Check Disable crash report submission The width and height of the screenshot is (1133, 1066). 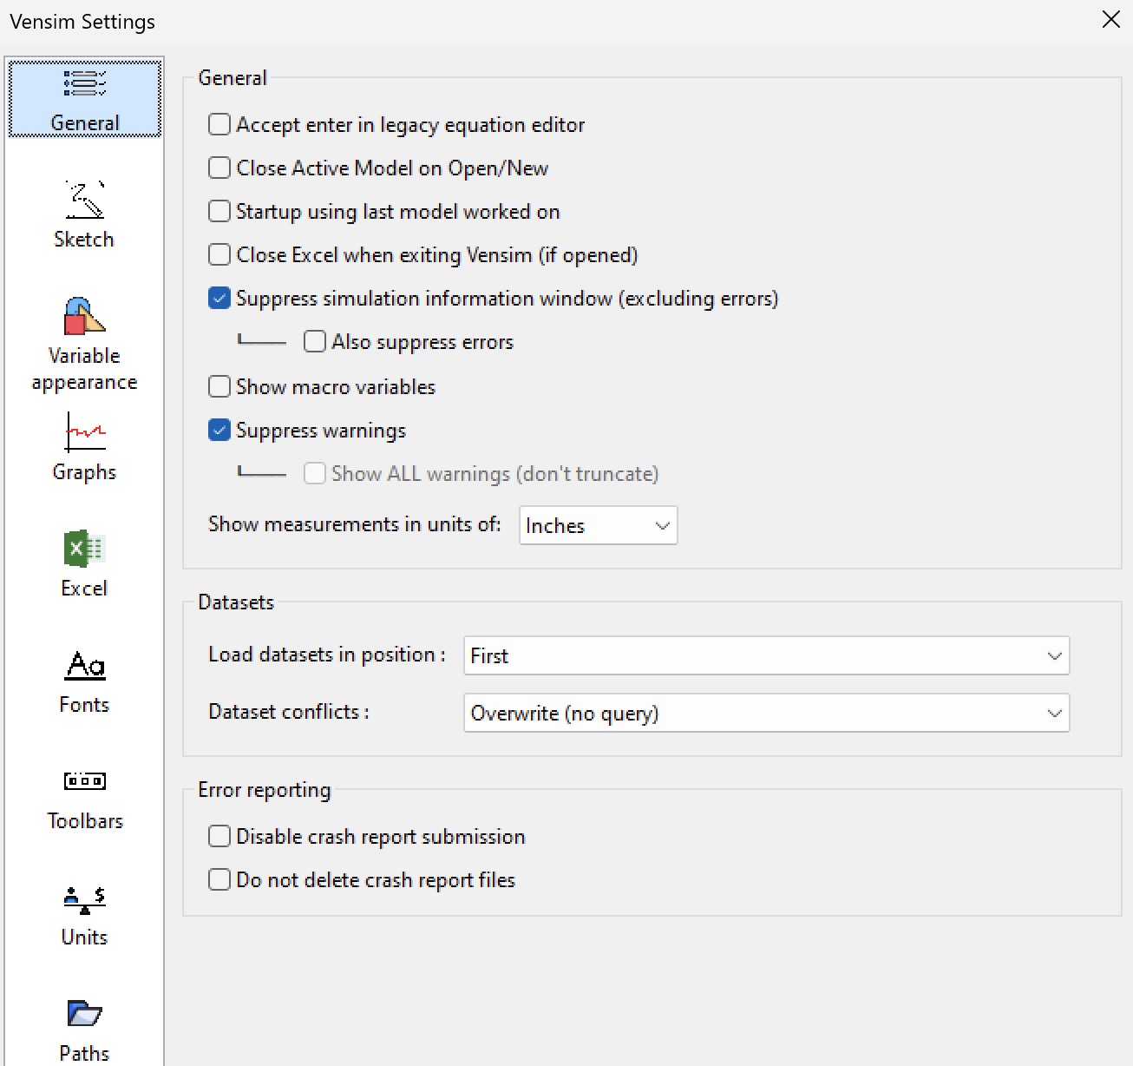[219, 836]
